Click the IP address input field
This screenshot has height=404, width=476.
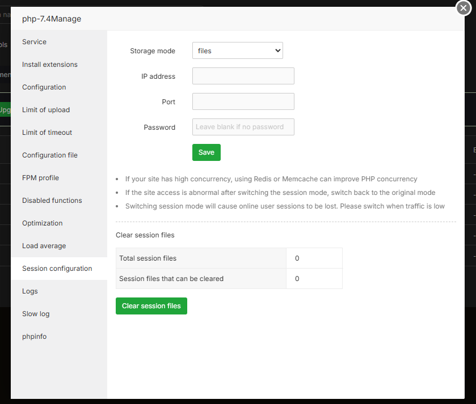(243, 76)
